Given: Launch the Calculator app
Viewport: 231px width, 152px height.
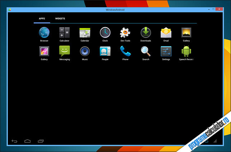Looking at the screenshot, I should coord(65,34).
